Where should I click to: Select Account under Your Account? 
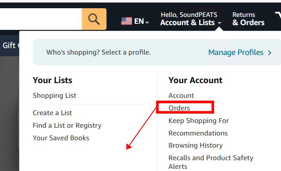pos(181,95)
